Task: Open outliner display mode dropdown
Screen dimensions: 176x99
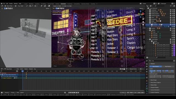Action: 148,6
